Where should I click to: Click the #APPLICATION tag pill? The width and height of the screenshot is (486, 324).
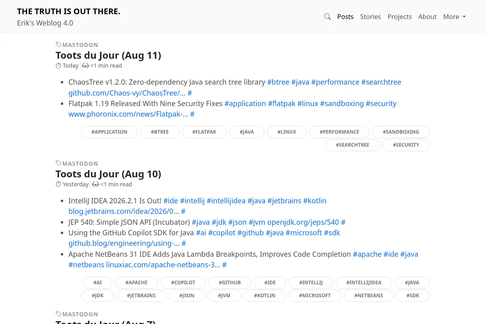pos(109,132)
